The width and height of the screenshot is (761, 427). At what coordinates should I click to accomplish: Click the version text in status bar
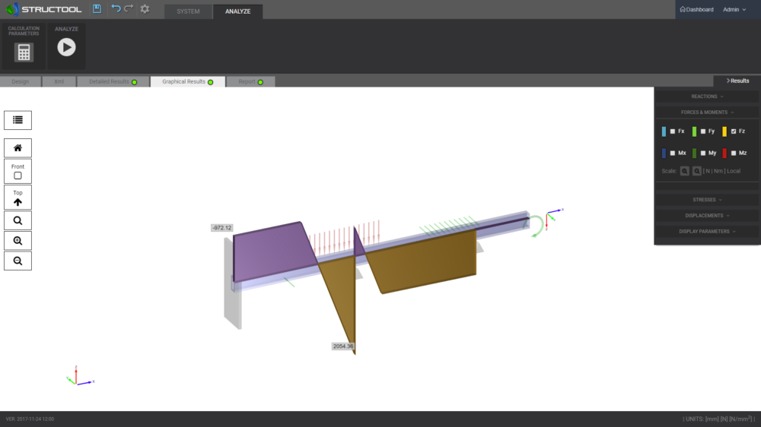30,419
